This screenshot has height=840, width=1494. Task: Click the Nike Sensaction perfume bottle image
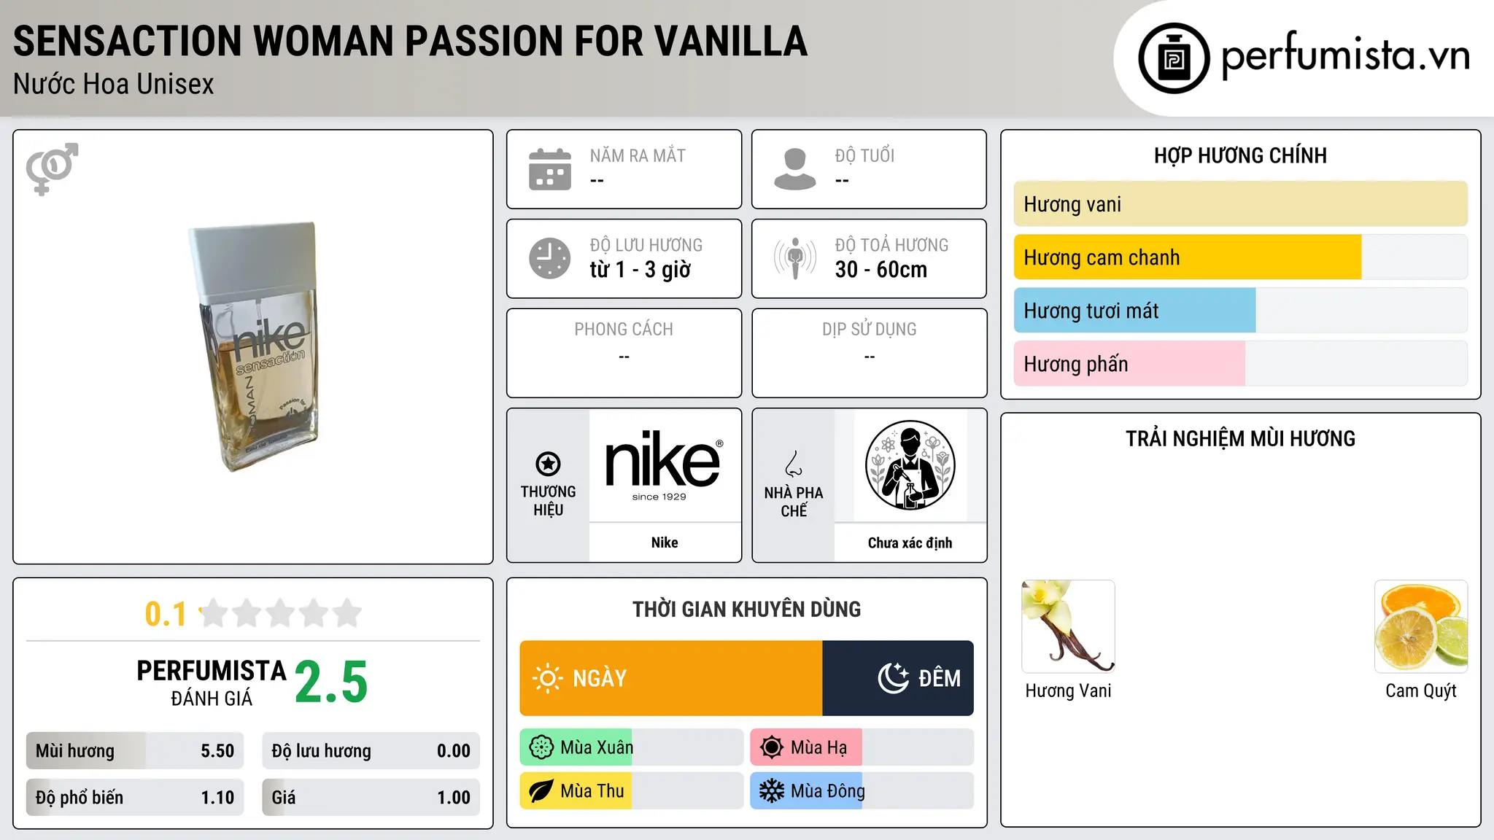(254, 347)
